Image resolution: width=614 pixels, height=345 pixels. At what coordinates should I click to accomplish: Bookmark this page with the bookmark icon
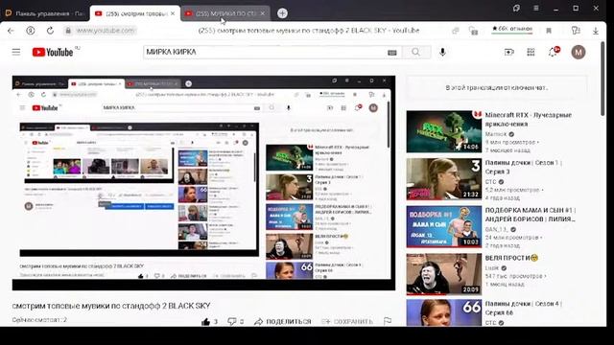(x=549, y=31)
